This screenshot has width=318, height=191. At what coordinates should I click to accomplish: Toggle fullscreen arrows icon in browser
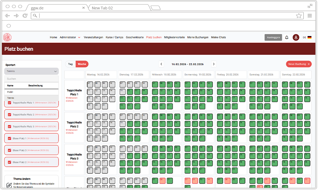tap(310, 6)
